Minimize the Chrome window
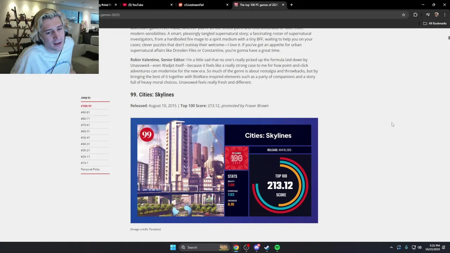 [x=423, y=5]
